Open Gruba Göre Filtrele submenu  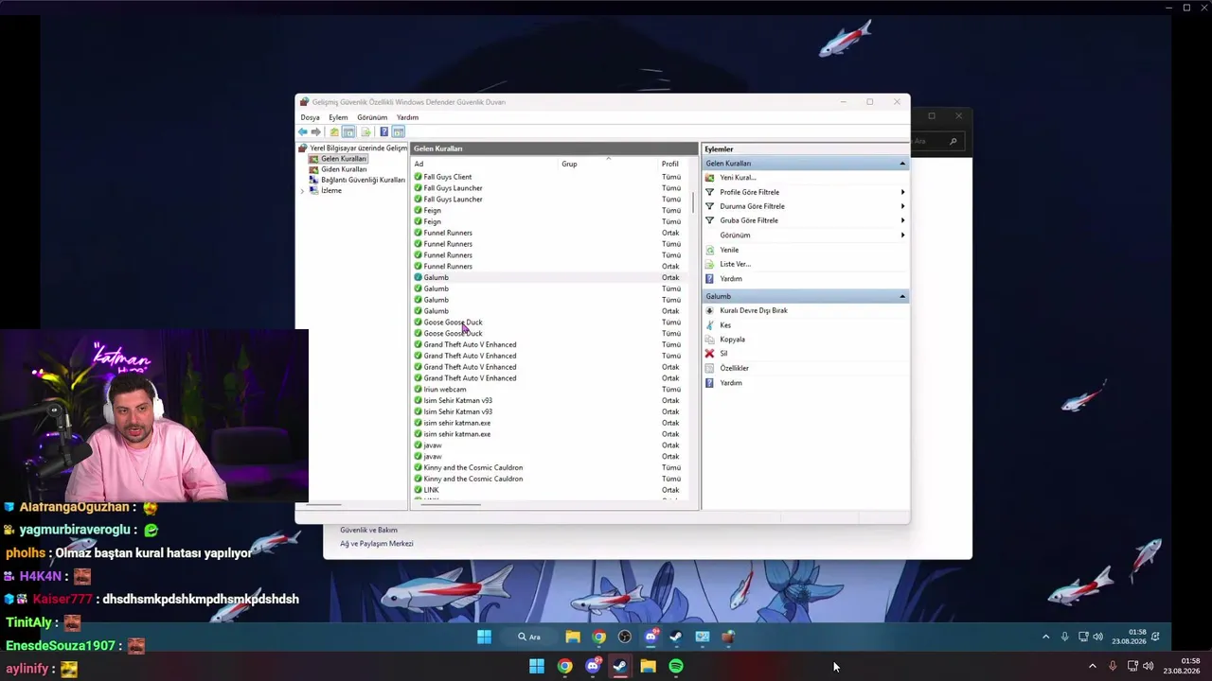coord(749,220)
